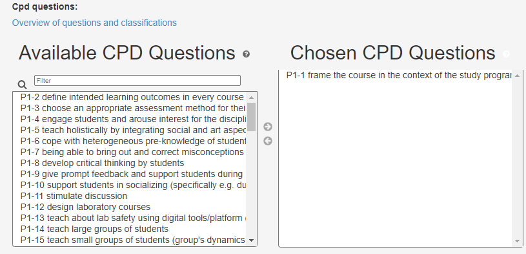Click the Available list scrollbar thumb
Viewport: 526px width, 254px height.
pos(251,117)
